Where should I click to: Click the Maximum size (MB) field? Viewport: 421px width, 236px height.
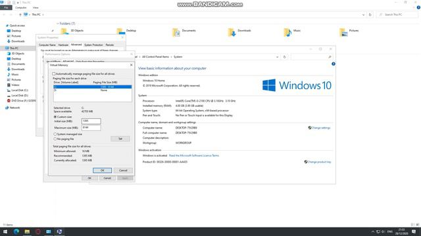[91, 128]
